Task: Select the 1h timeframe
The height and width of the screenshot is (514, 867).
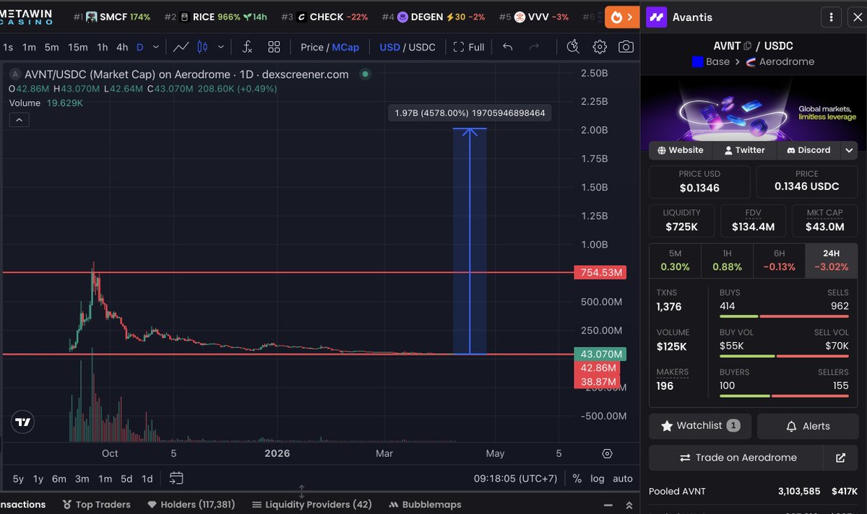Action: (103, 47)
